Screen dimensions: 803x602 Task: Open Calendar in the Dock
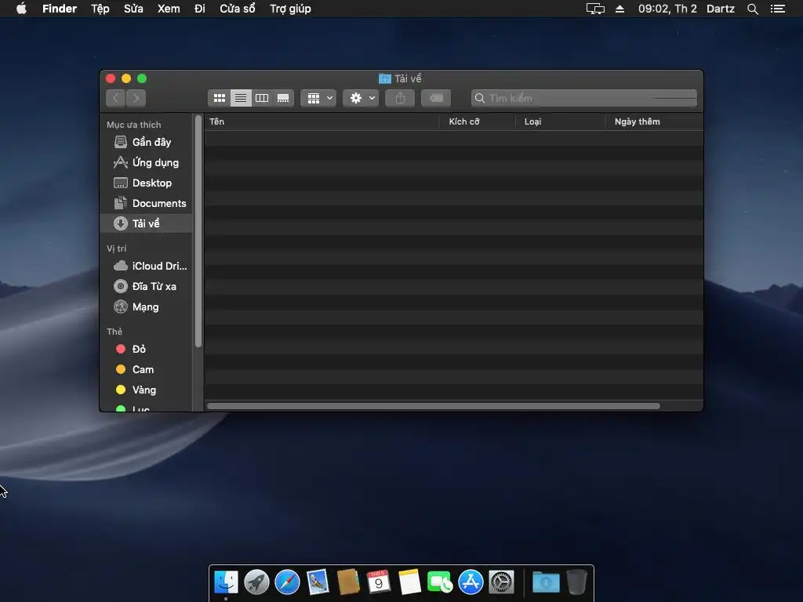click(379, 582)
